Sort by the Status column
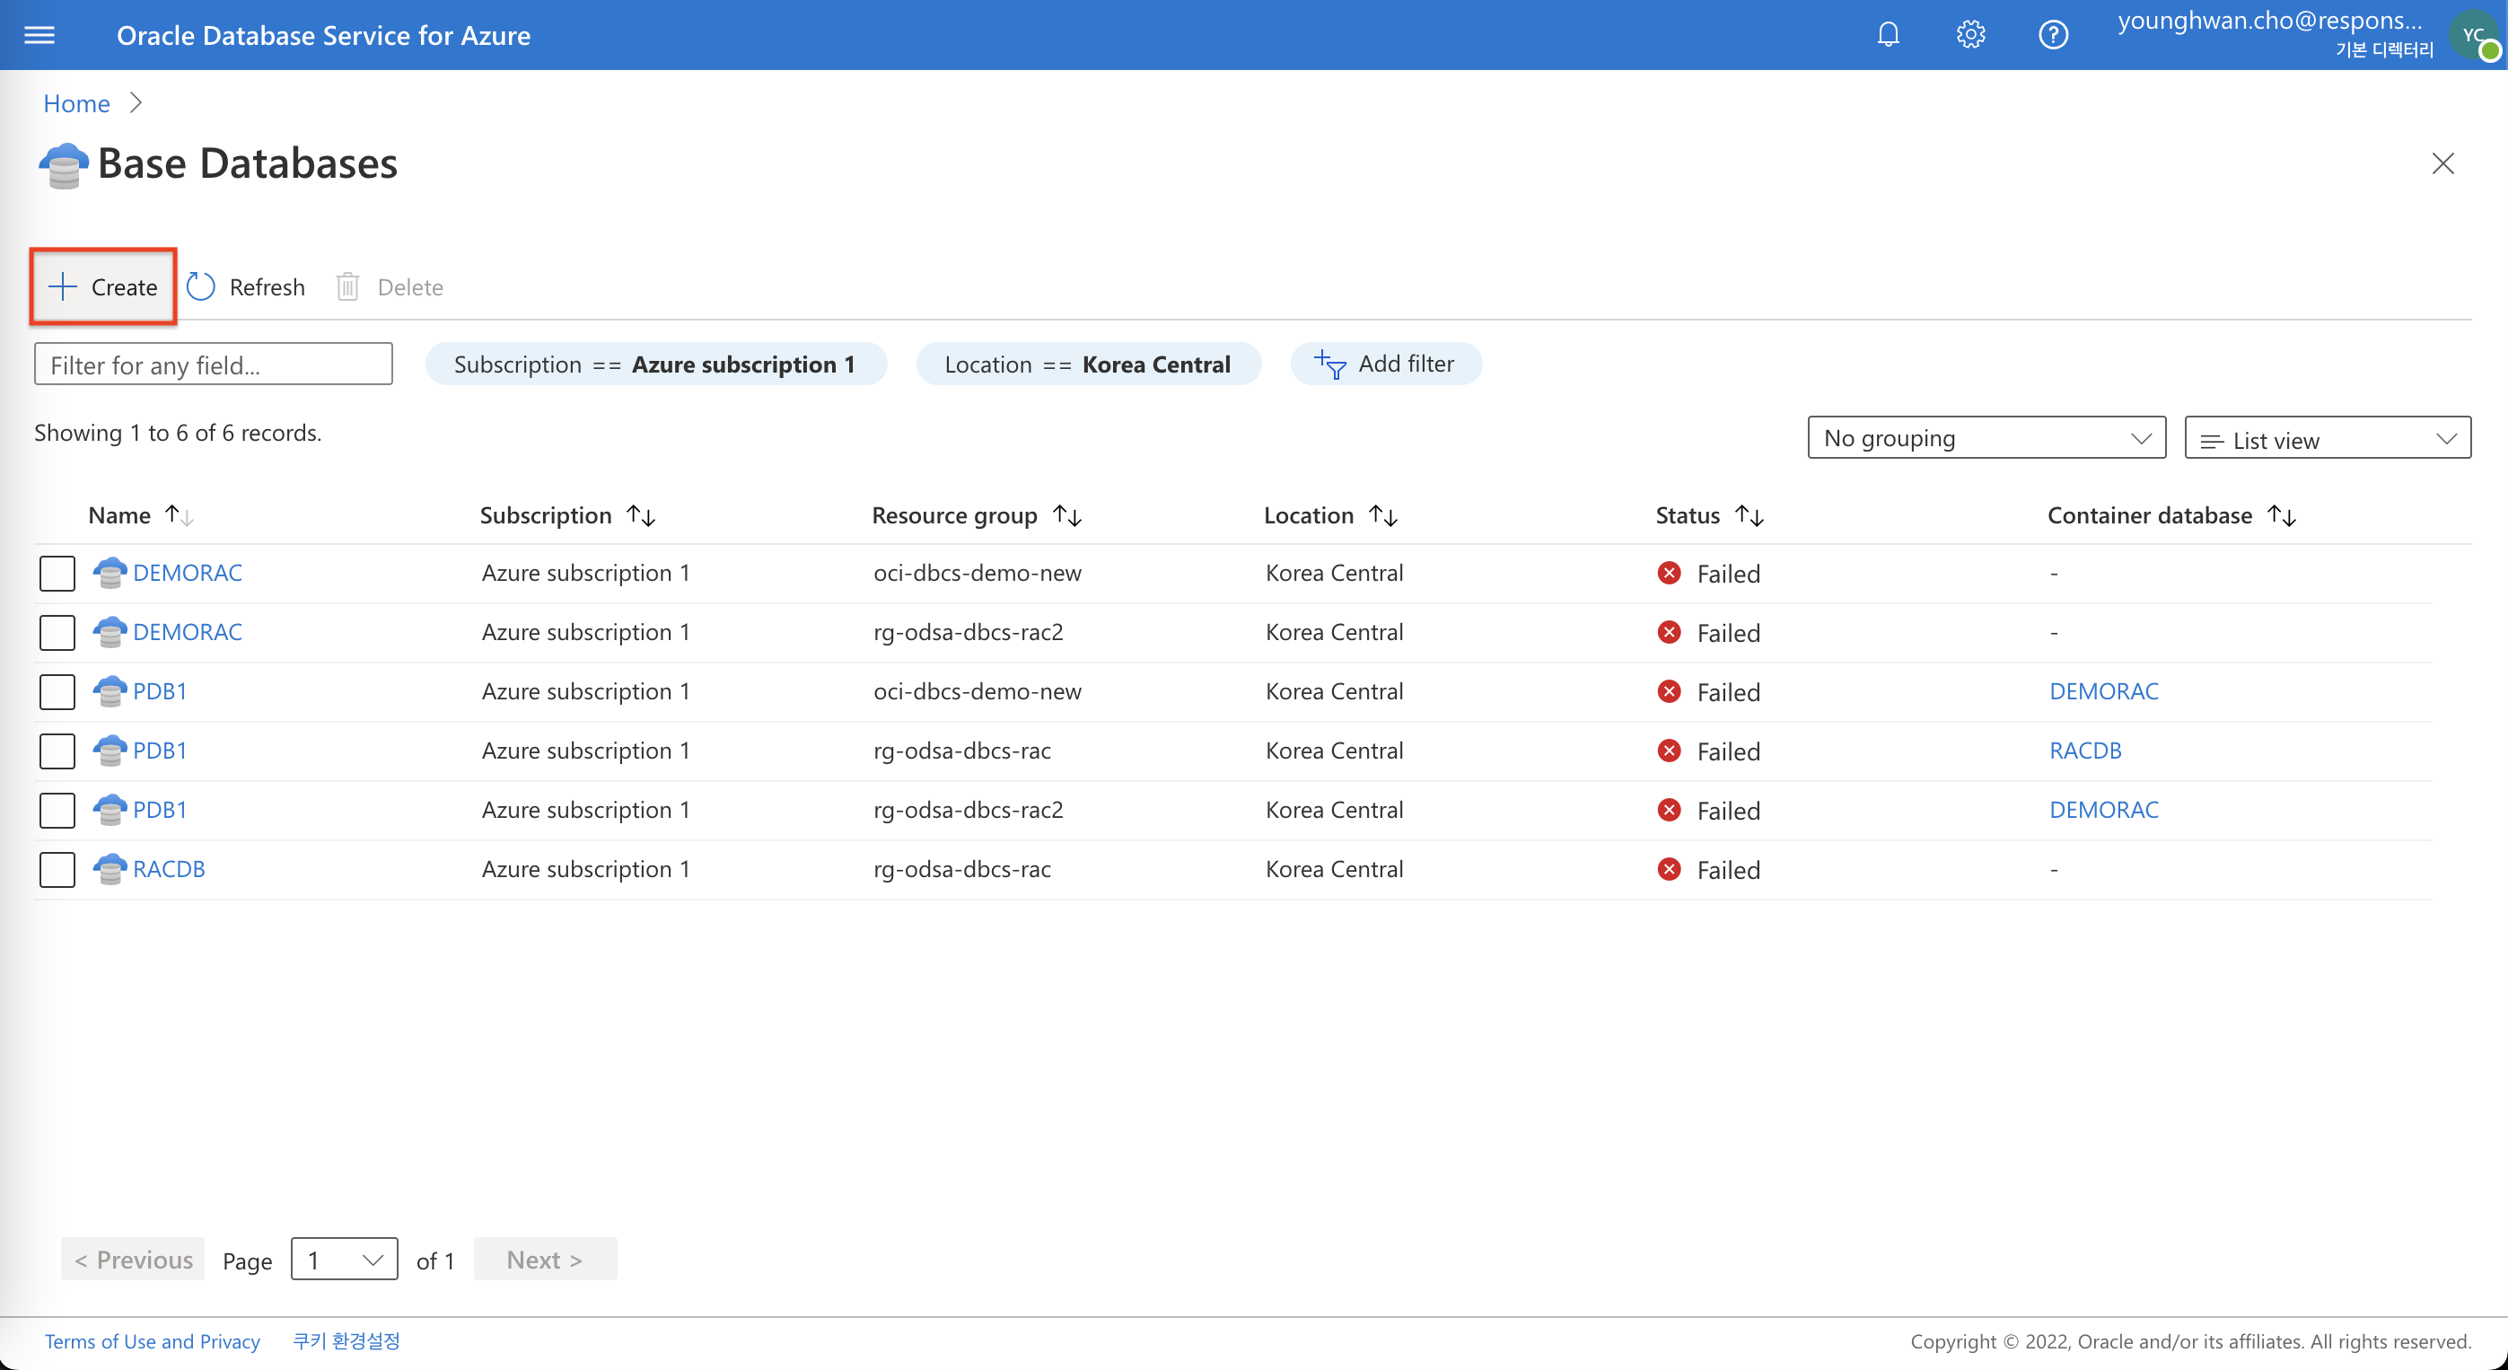Image resolution: width=2508 pixels, height=1370 pixels. click(x=1710, y=515)
